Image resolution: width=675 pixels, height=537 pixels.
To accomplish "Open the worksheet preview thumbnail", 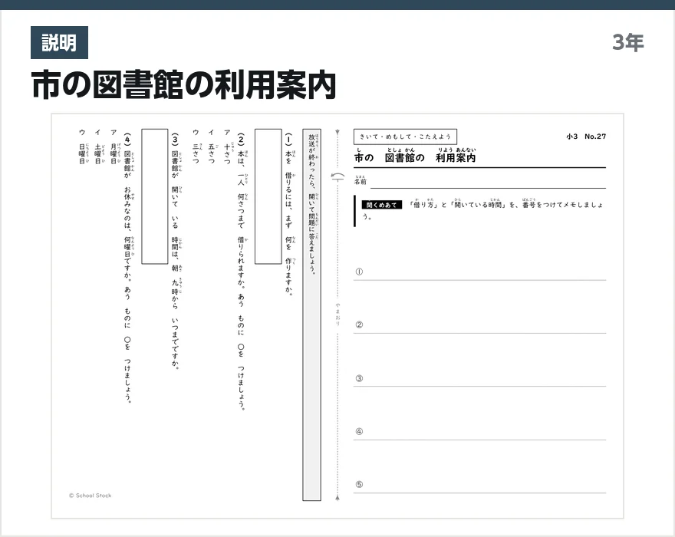I will (x=337, y=316).
